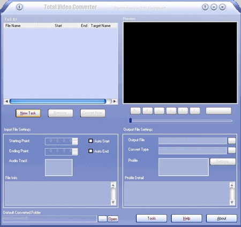Viewport: 241px width, 227px height.
Task: Click the New Task button
Action: pyautogui.click(x=28, y=113)
